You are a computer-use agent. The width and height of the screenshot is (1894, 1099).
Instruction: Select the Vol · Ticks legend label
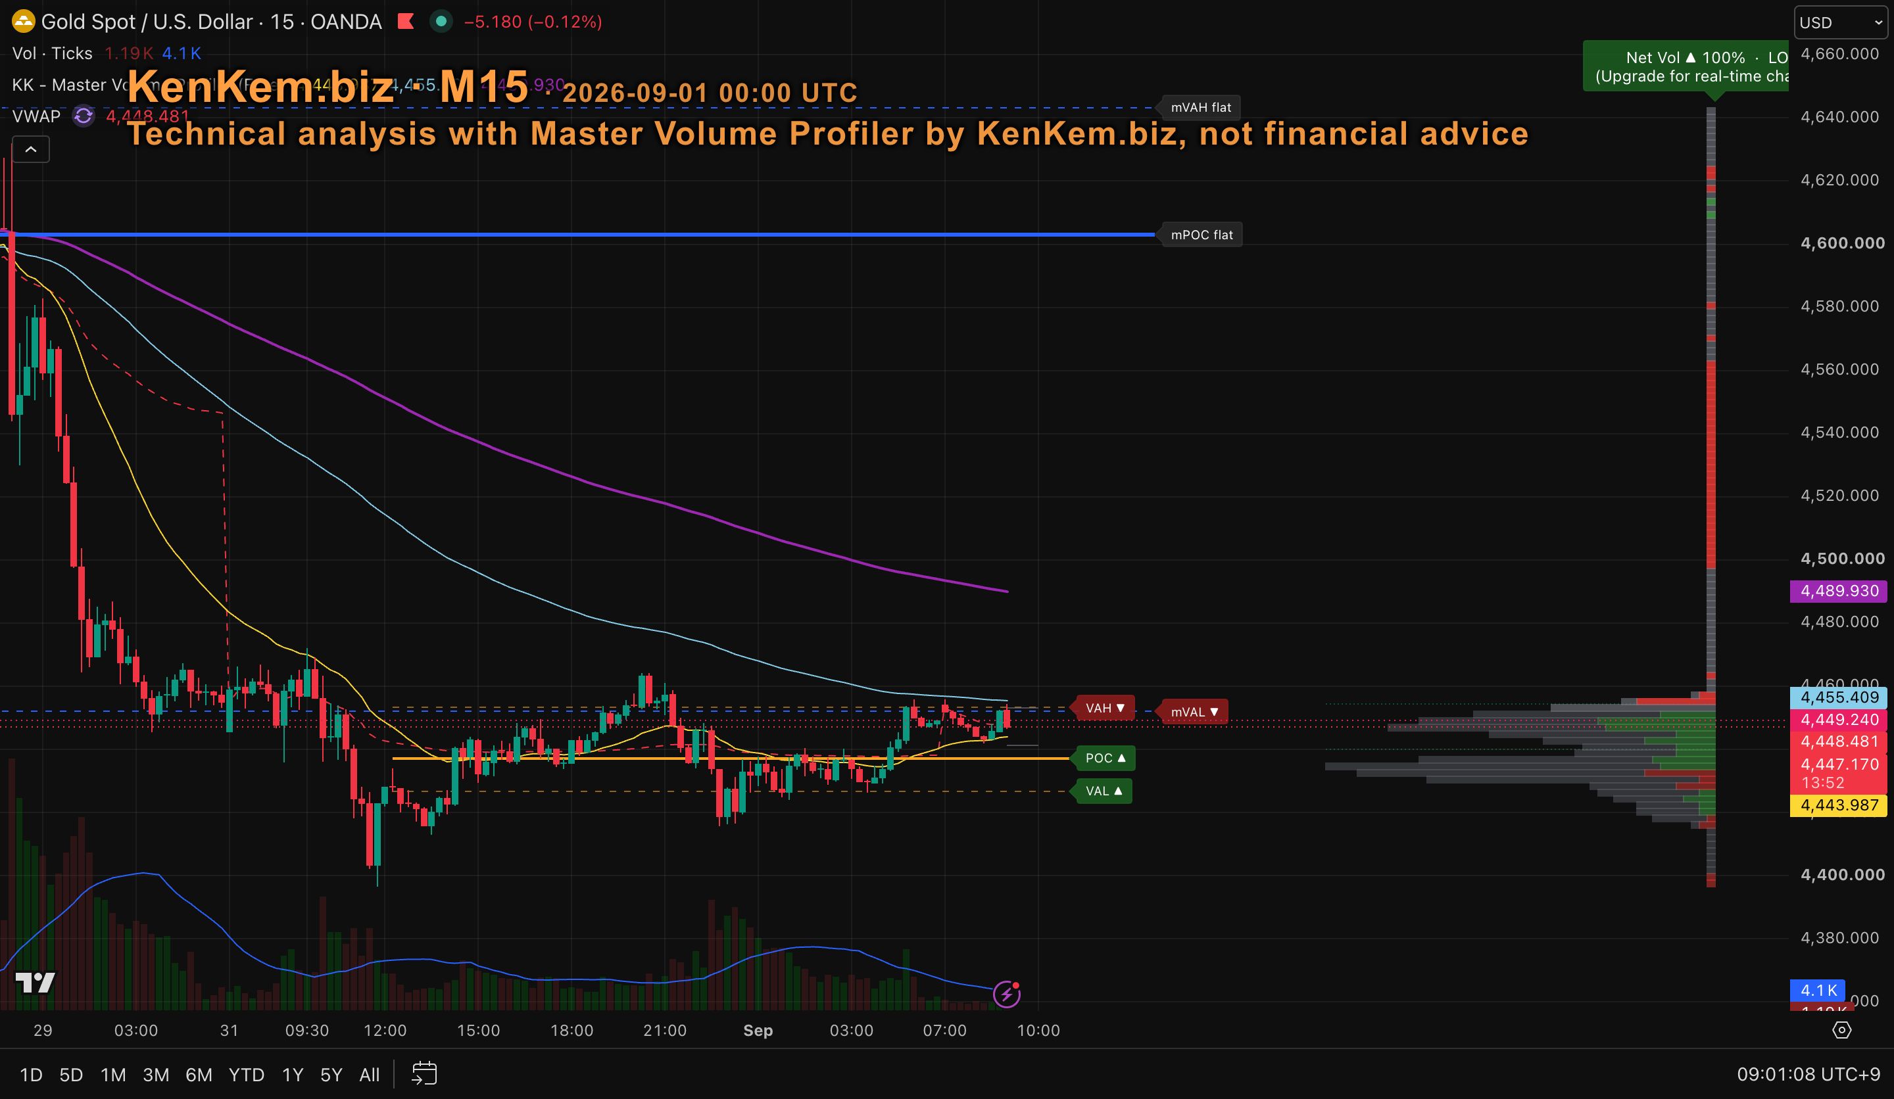coord(53,53)
